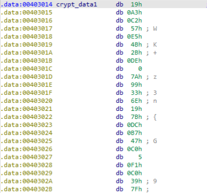Select byte value 0B7h
Viewport: 207px width, 193px height.
(x=135, y=133)
